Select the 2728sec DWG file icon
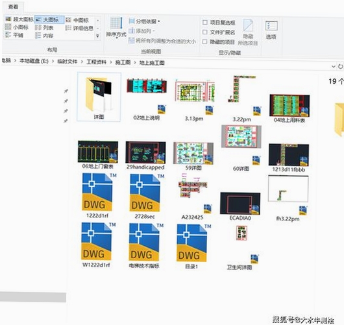 pyautogui.click(x=145, y=193)
